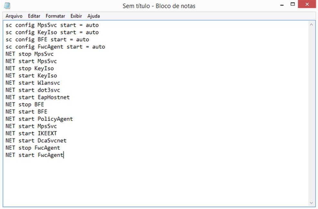Viewport: 318px width, 209px height.
Task: Click the window title 'Sem título - Bloco de notas'
Action: coord(159,6)
